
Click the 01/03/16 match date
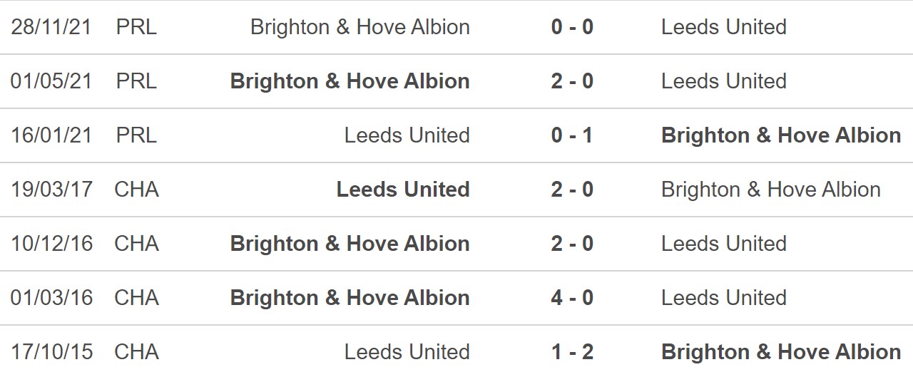tap(52, 298)
